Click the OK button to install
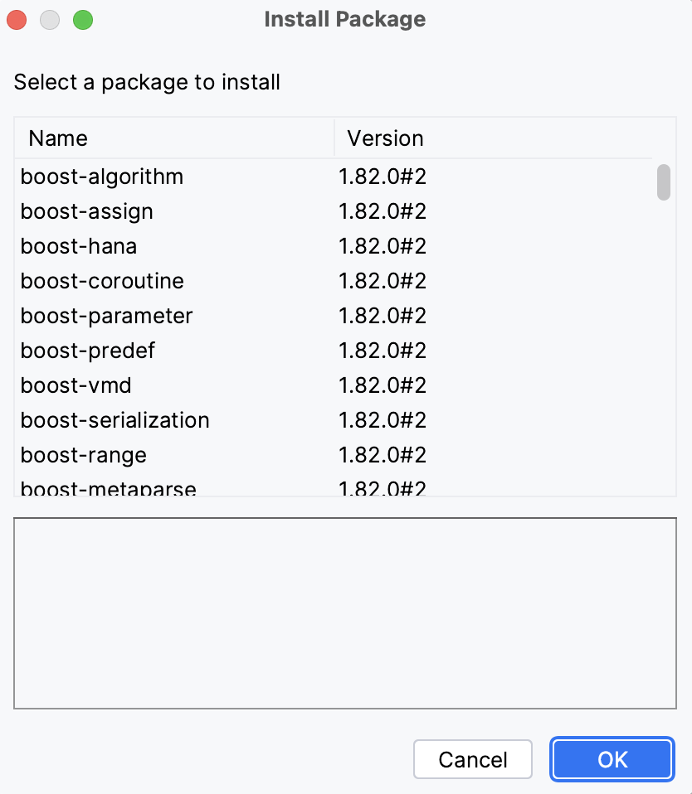Viewport: 692px width, 794px height. 612,759
